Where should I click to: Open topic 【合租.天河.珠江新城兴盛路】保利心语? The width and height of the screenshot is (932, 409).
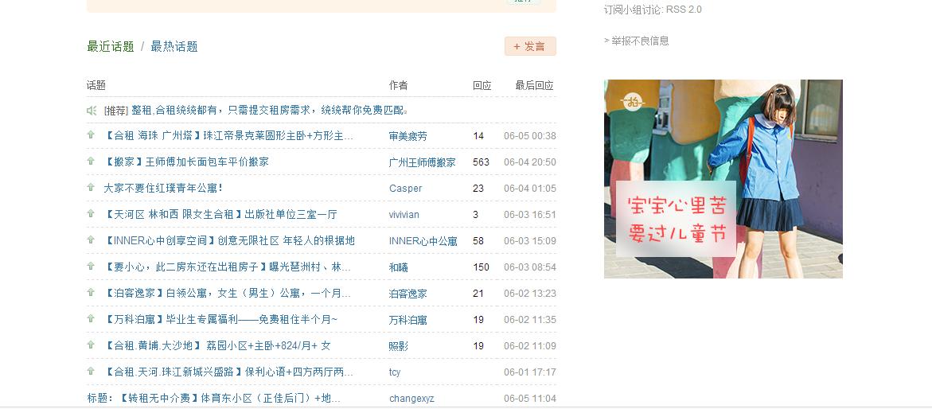(x=229, y=372)
